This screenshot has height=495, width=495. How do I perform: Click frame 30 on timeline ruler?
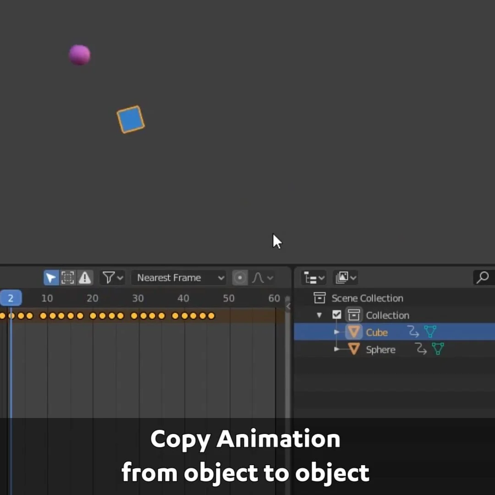(138, 298)
